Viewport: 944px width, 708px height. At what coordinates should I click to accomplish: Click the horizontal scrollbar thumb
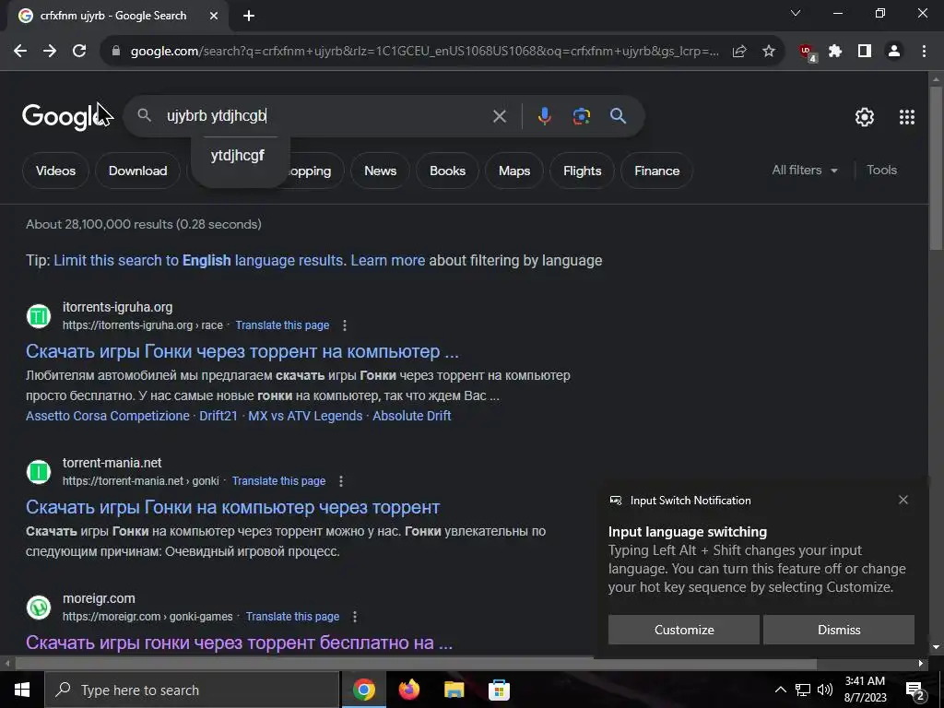[416, 664]
